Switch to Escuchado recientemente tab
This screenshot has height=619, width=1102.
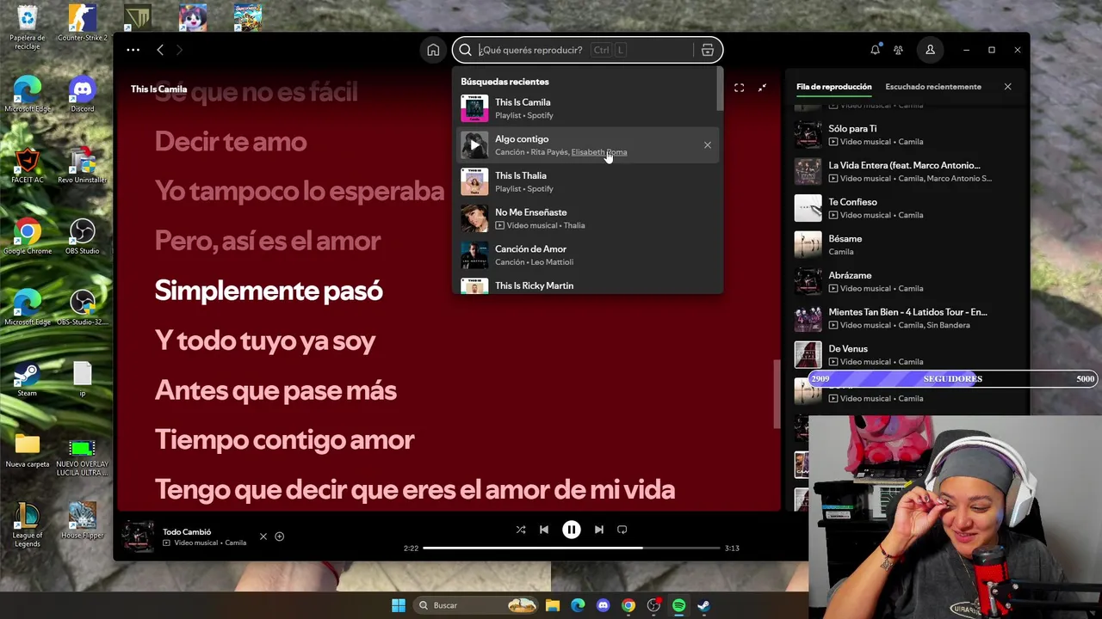[x=933, y=87]
